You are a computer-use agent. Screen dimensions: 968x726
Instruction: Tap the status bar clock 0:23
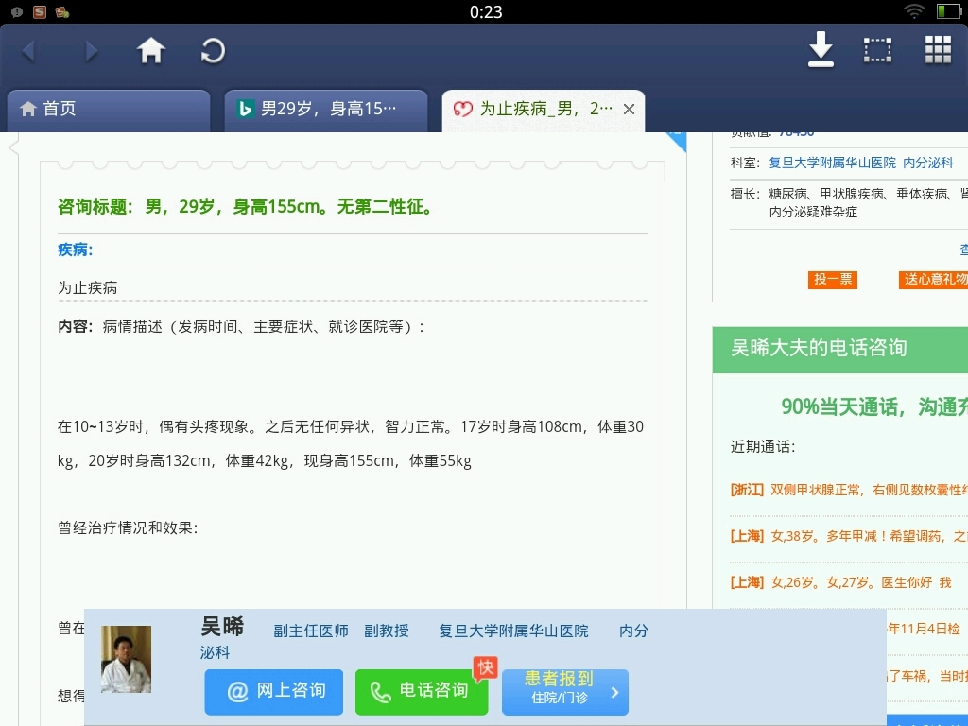[486, 11]
